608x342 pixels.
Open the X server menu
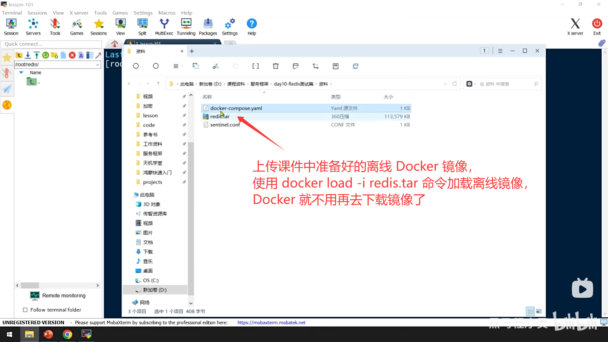79,13
